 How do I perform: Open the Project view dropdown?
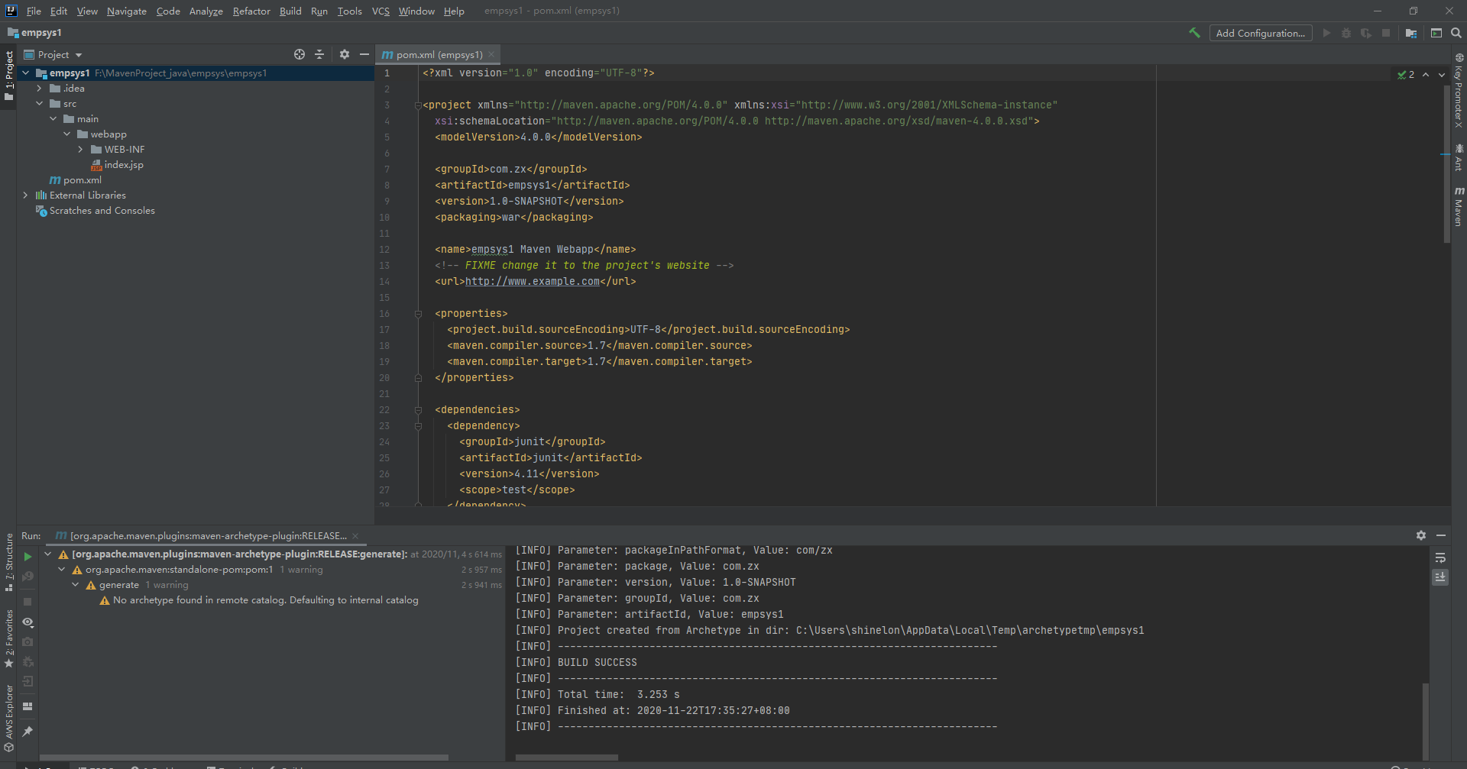pos(53,54)
